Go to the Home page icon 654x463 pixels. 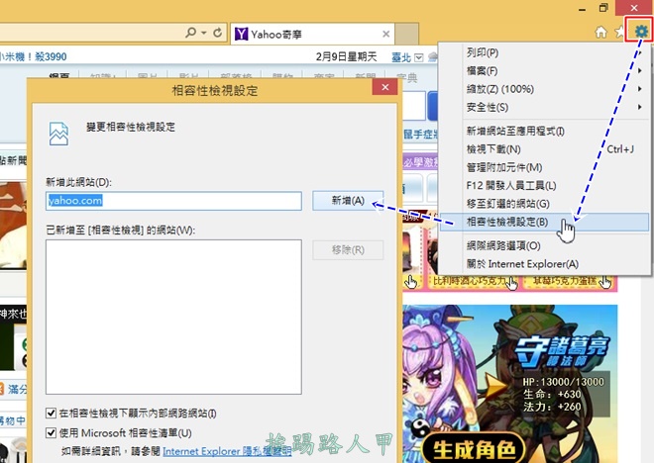click(600, 33)
